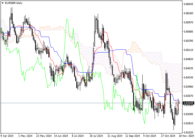Click the 8 Jul 2024 date label
This screenshot has width=195, height=139.
(x=78, y=136)
